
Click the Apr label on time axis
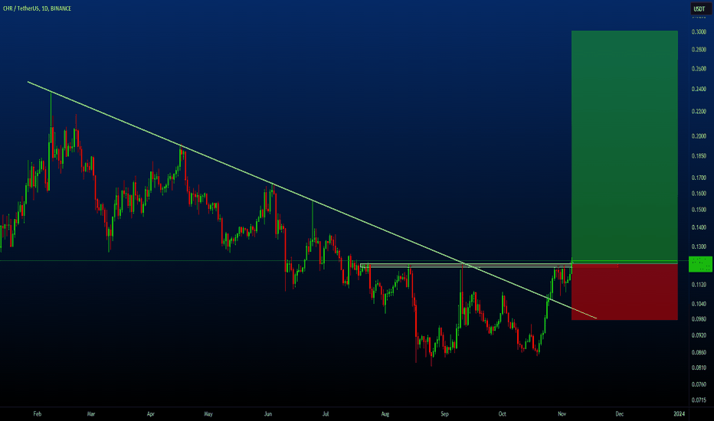click(151, 414)
